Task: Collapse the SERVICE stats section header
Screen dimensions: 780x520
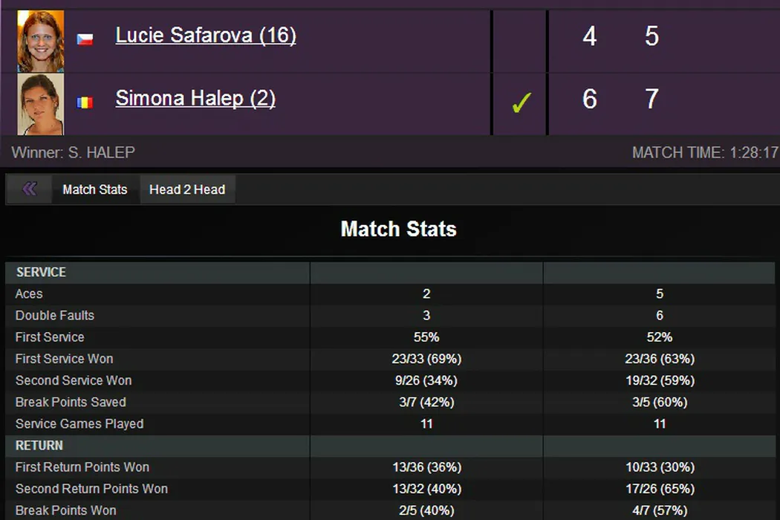Action: (x=41, y=272)
